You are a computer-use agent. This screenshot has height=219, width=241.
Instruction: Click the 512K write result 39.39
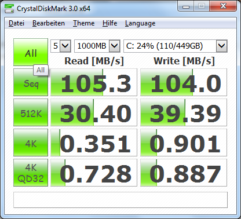click(184, 112)
